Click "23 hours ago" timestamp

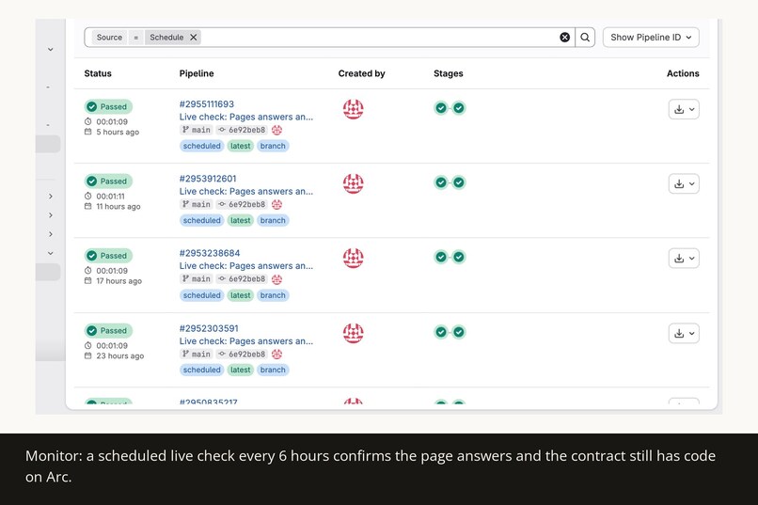tap(119, 355)
